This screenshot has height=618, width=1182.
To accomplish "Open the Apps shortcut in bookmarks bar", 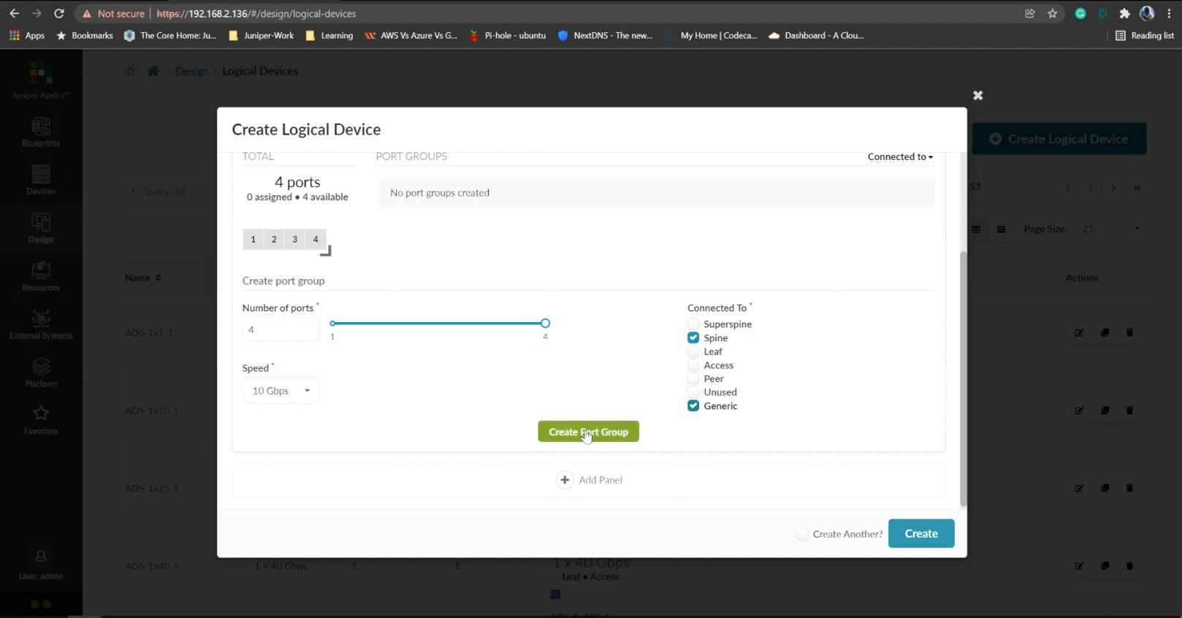I will coord(27,35).
